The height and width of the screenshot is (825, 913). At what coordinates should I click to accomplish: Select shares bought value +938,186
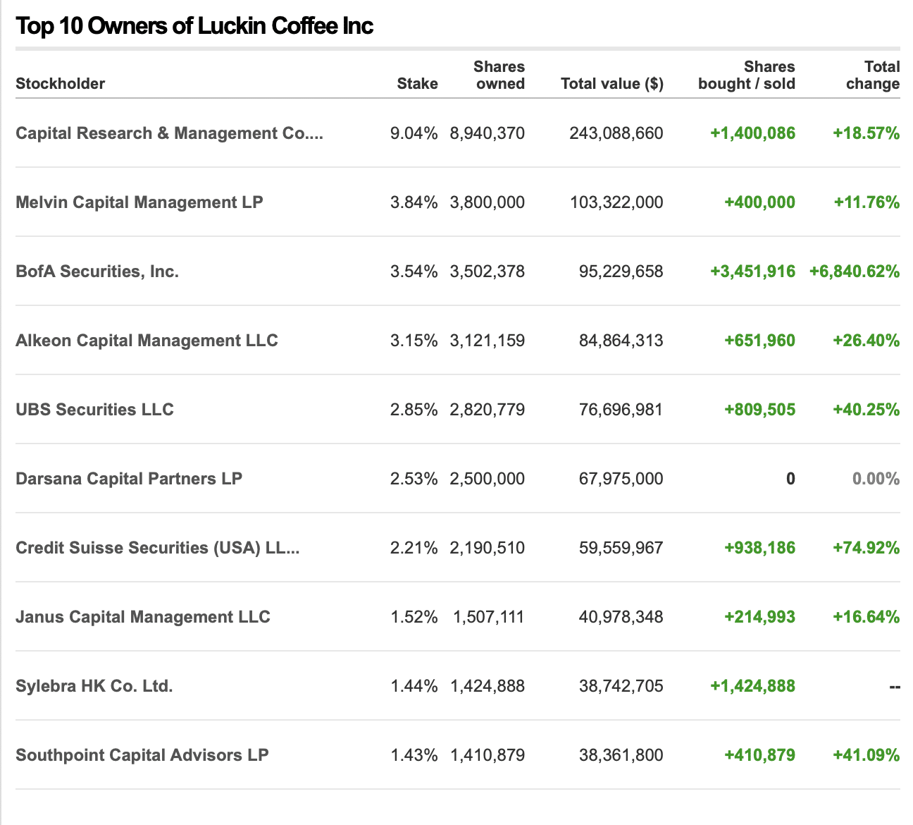click(x=759, y=548)
